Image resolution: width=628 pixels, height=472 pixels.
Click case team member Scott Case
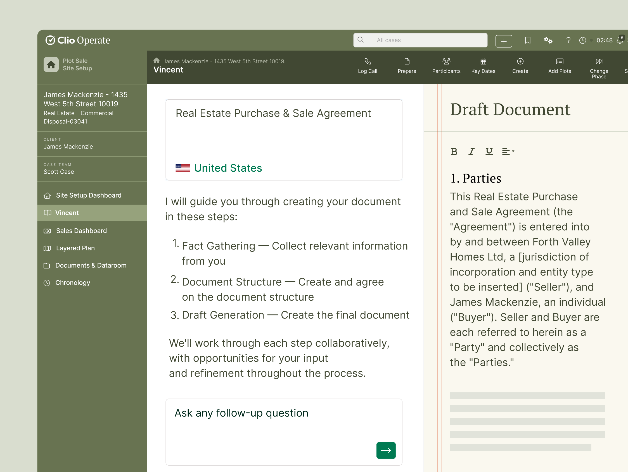(59, 171)
